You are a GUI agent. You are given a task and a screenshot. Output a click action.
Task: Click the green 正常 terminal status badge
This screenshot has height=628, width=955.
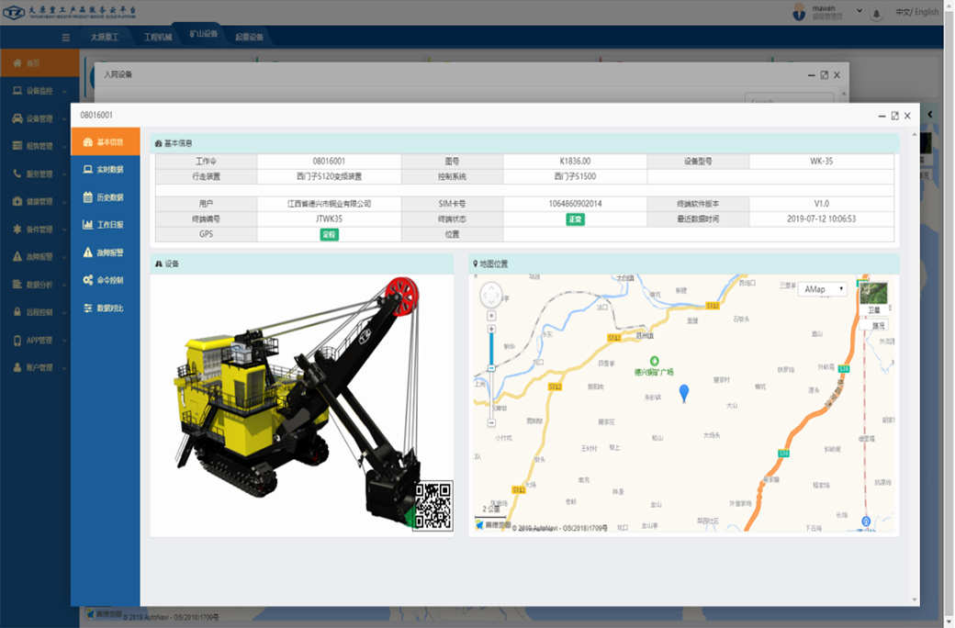(x=575, y=219)
